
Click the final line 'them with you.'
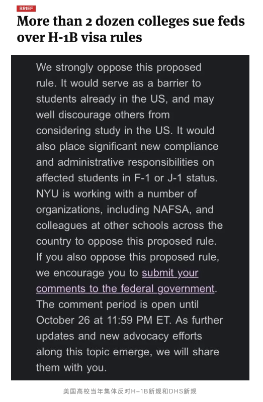click(x=71, y=368)
